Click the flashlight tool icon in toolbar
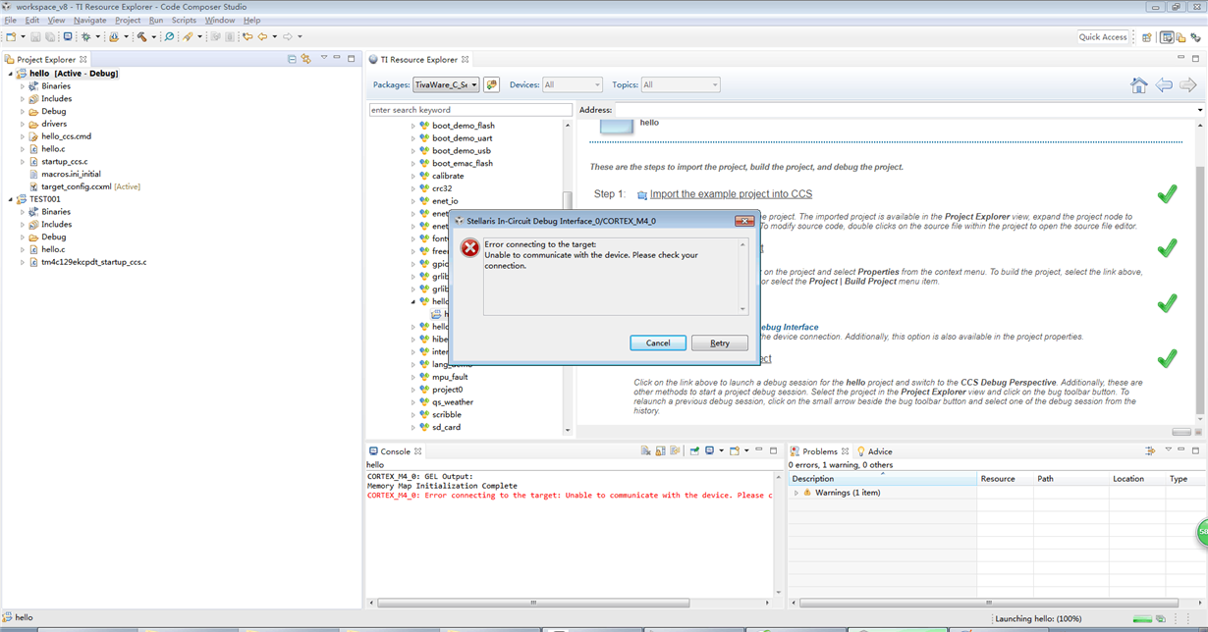The image size is (1208, 632). 187,37
